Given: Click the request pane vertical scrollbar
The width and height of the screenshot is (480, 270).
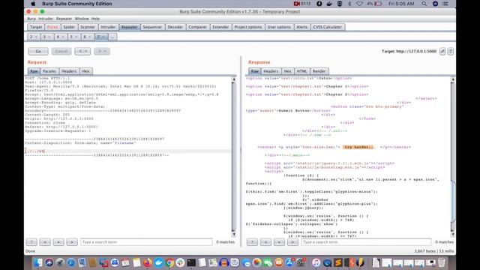Looking at the screenshot, I should click(234, 157).
